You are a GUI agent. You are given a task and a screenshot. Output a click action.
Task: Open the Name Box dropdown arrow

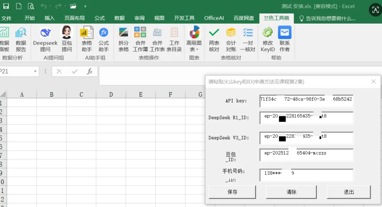[35, 72]
